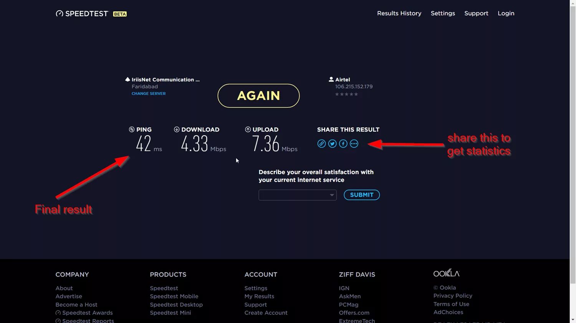Viewport: 576px width, 323px height.
Task: Open the AskMen link
Action: [350, 296]
